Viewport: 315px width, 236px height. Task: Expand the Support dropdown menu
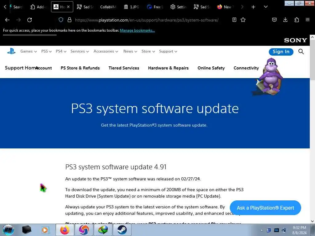[x=168, y=51]
